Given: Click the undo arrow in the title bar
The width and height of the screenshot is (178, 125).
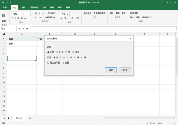Looking at the screenshot, I should 7,2.
